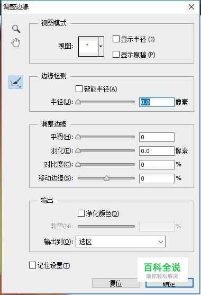Close the 调整边缘 dialog

coord(191,7)
